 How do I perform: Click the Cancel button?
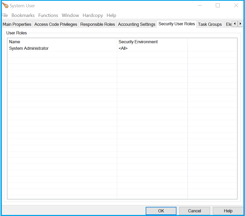click(x=194, y=211)
